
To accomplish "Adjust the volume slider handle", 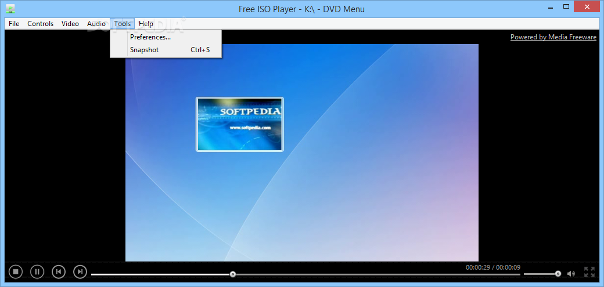I will pos(558,274).
